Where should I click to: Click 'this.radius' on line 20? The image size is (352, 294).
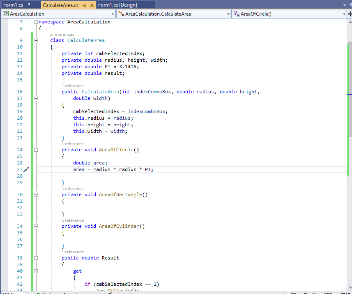[x=89, y=118]
